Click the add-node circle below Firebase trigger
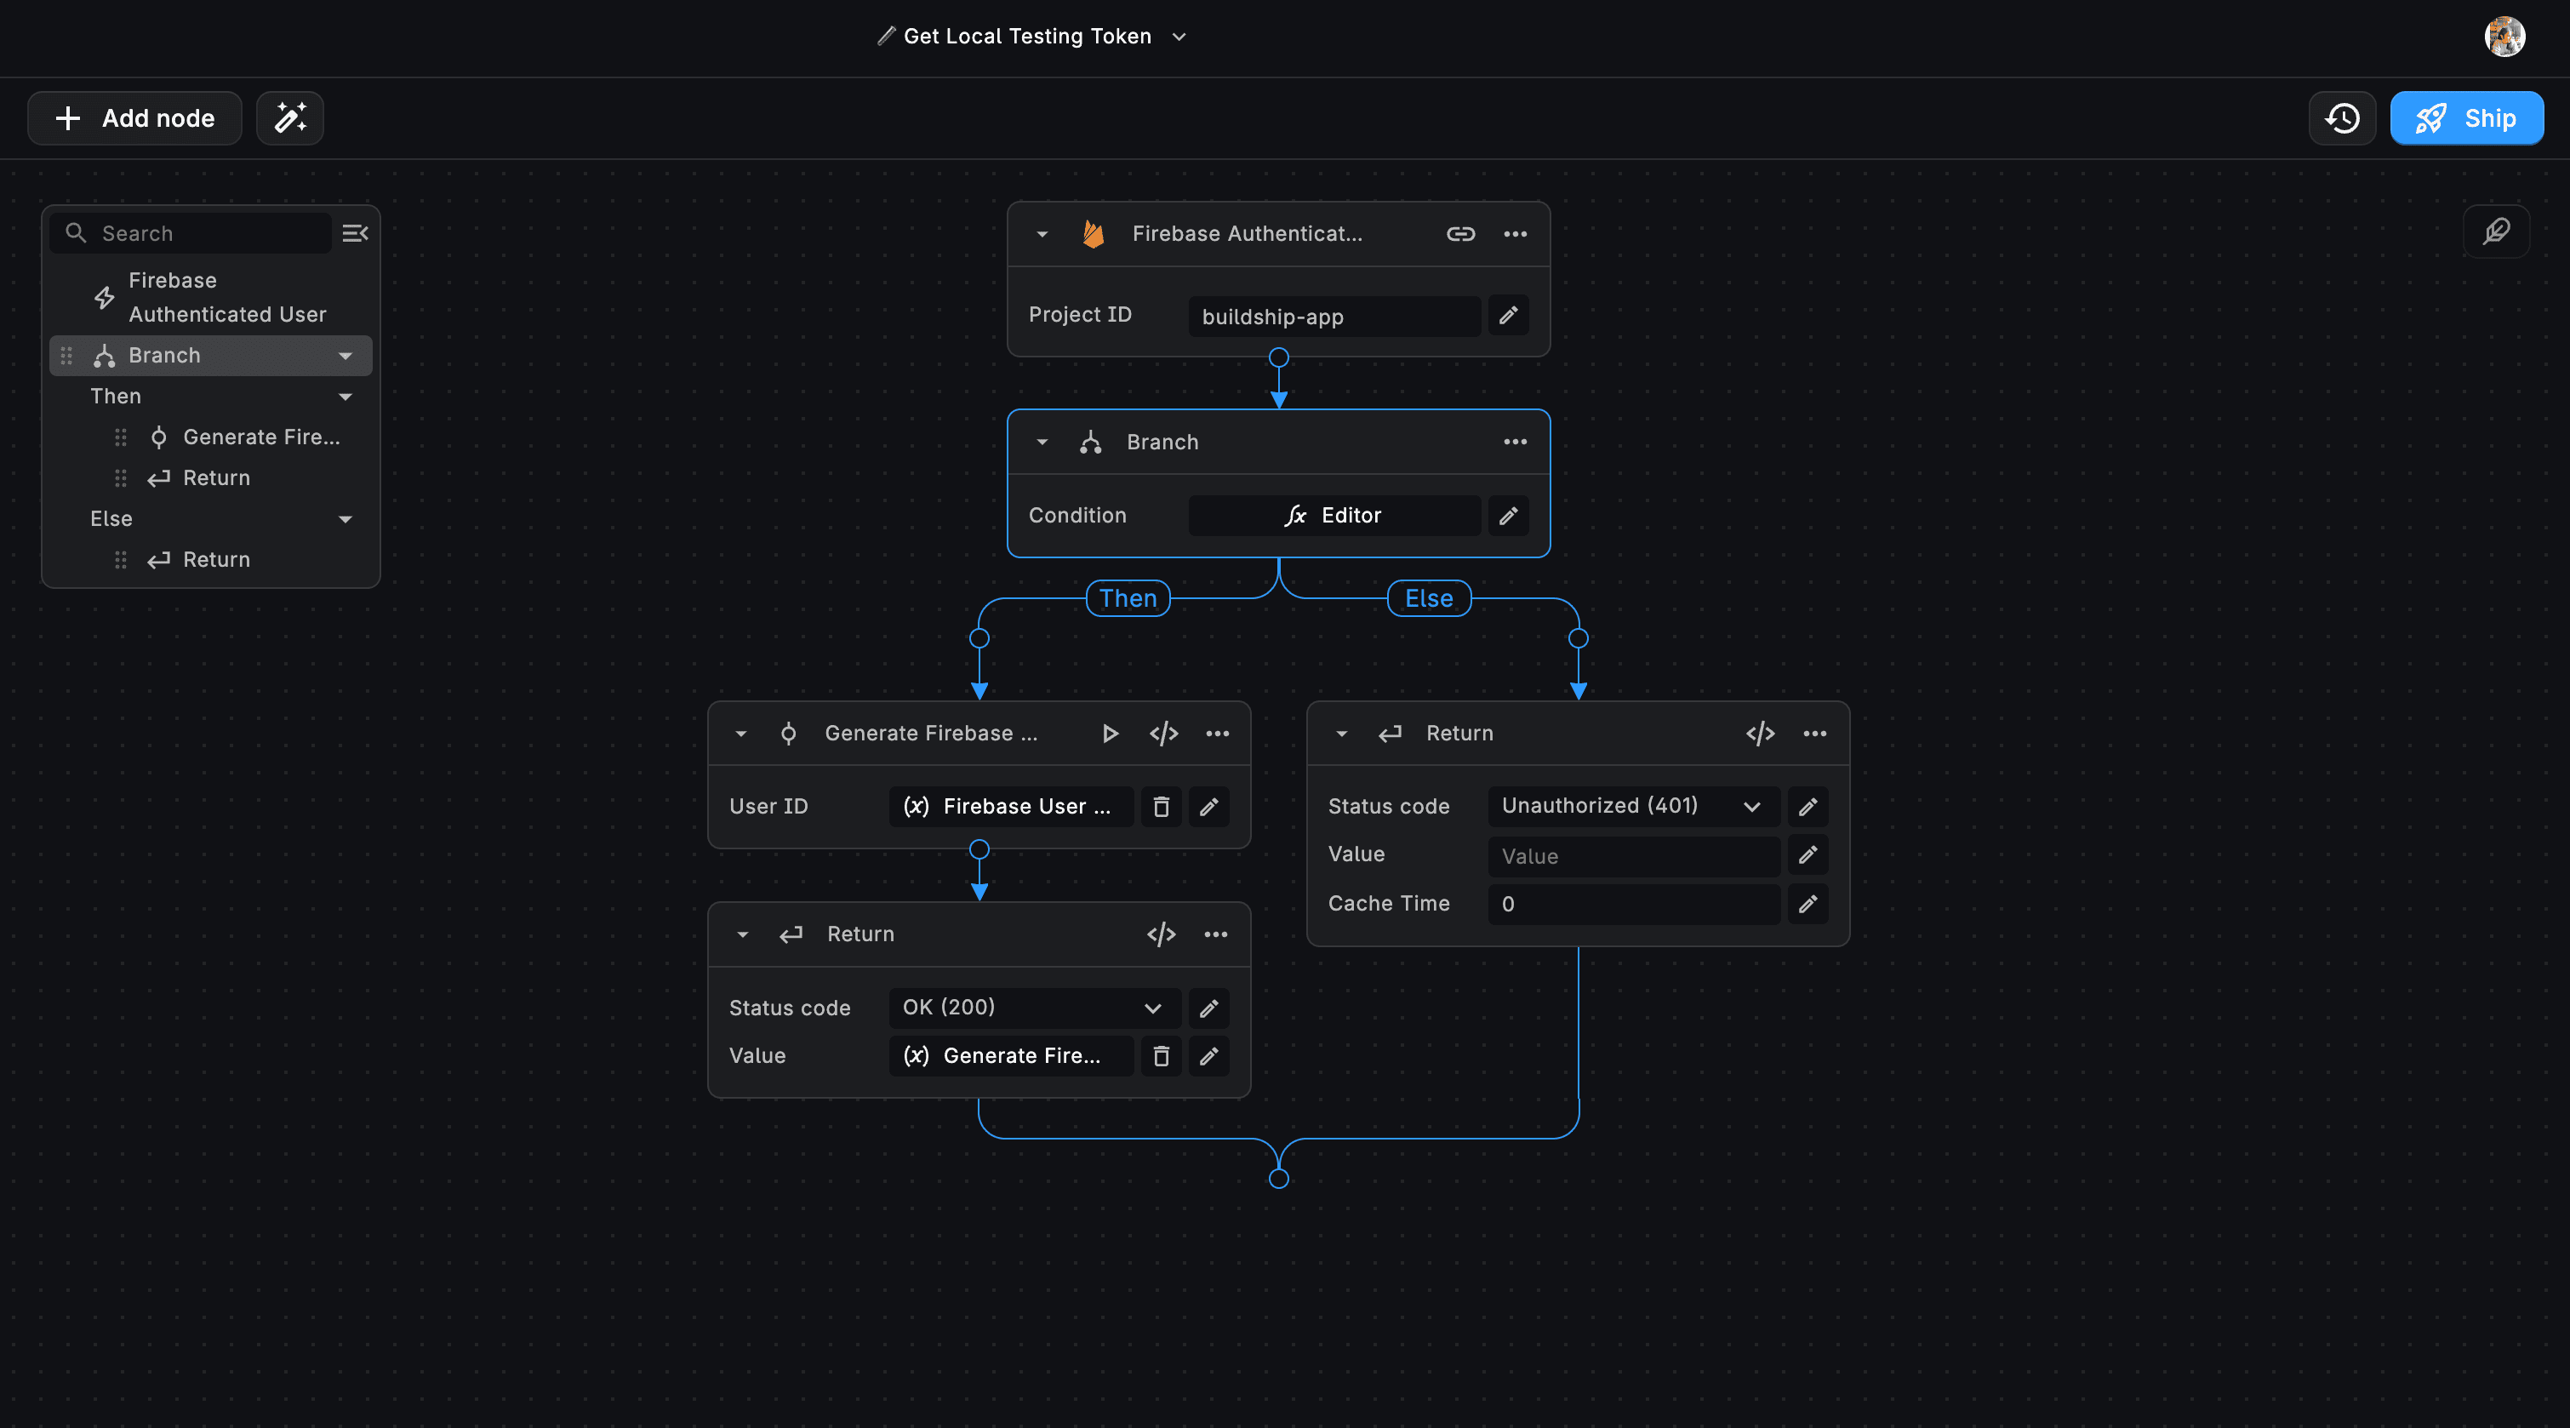Screen dimensions: 2570x1428 1278,357
